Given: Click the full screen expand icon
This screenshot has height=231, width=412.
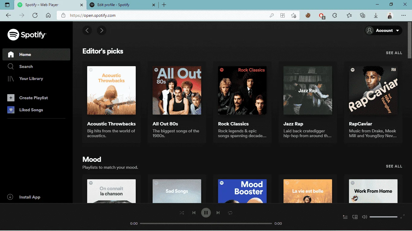Looking at the screenshot, I should point(402,217).
